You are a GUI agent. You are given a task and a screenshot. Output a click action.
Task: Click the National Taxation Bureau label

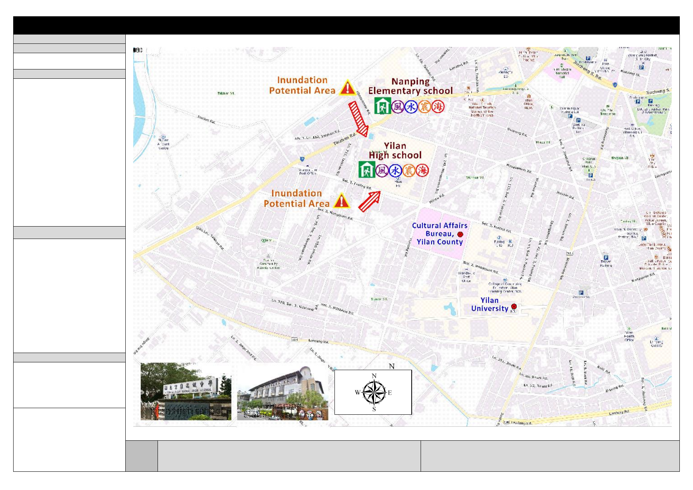[482, 109]
